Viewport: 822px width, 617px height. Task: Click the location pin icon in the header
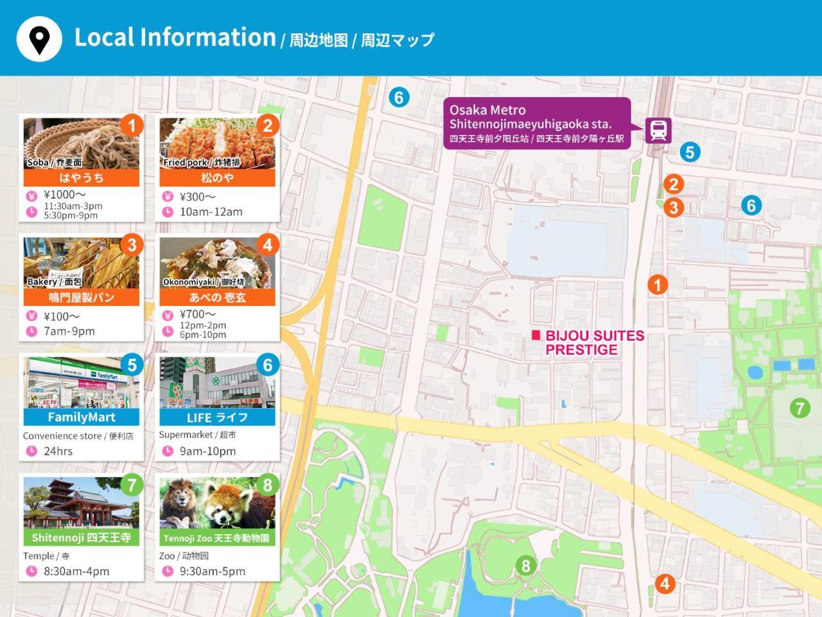tap(39, 39)
